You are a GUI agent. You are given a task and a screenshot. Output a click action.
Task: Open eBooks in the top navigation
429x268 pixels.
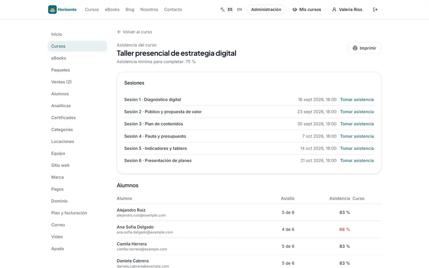[x=112, y=10]
